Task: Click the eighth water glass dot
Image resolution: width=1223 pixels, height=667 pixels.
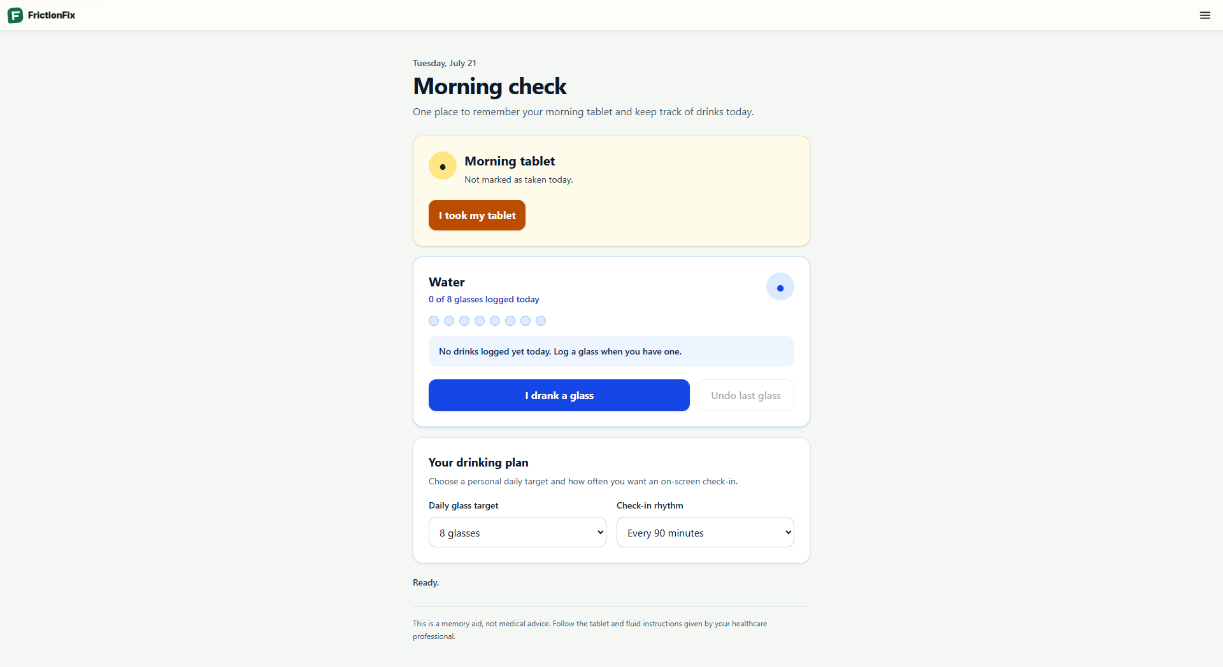Action: point(541,321)
